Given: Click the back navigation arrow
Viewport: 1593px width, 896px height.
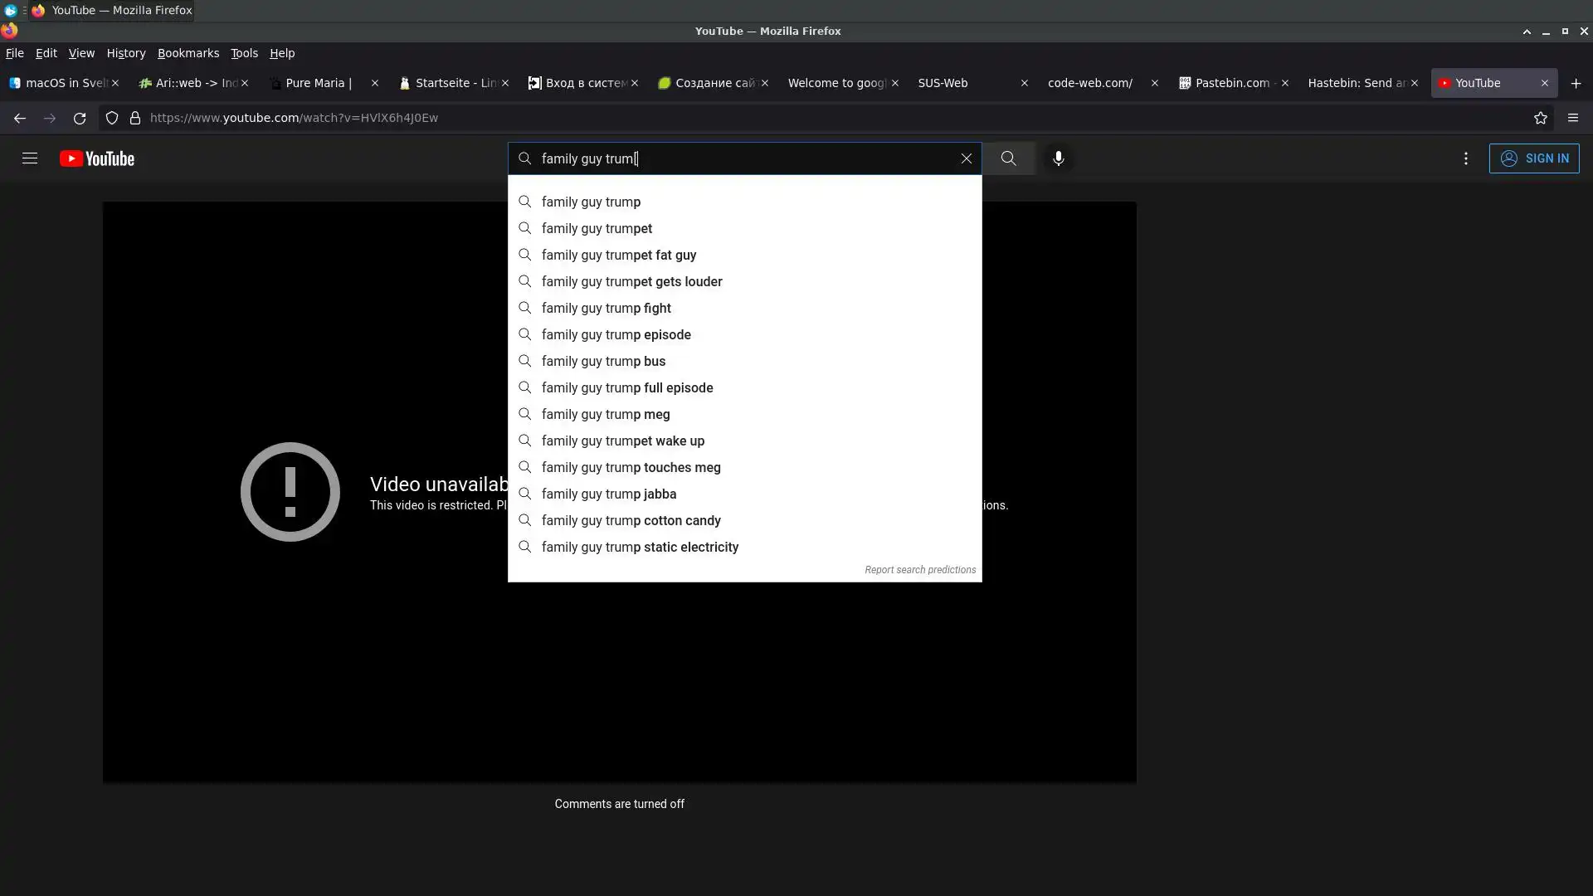Looking at the screenshot, I should click(20, 118).
